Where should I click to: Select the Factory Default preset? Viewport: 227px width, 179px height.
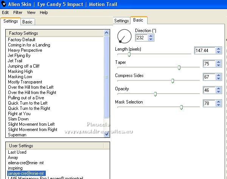pos(22,40)
